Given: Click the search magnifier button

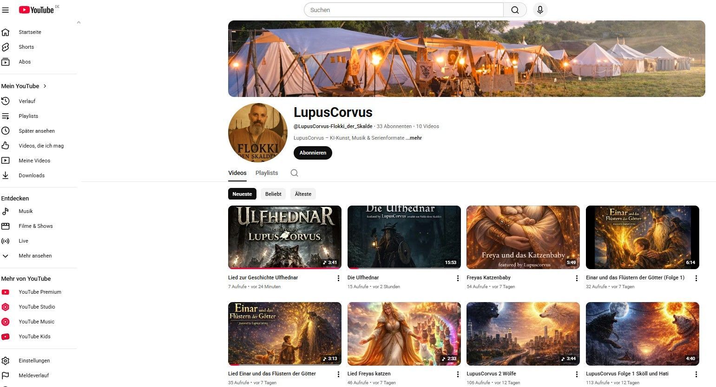Looking at the screenshot, I should coord(515,10).
